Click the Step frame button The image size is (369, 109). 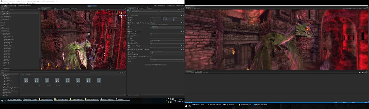(x=95, y=5)
